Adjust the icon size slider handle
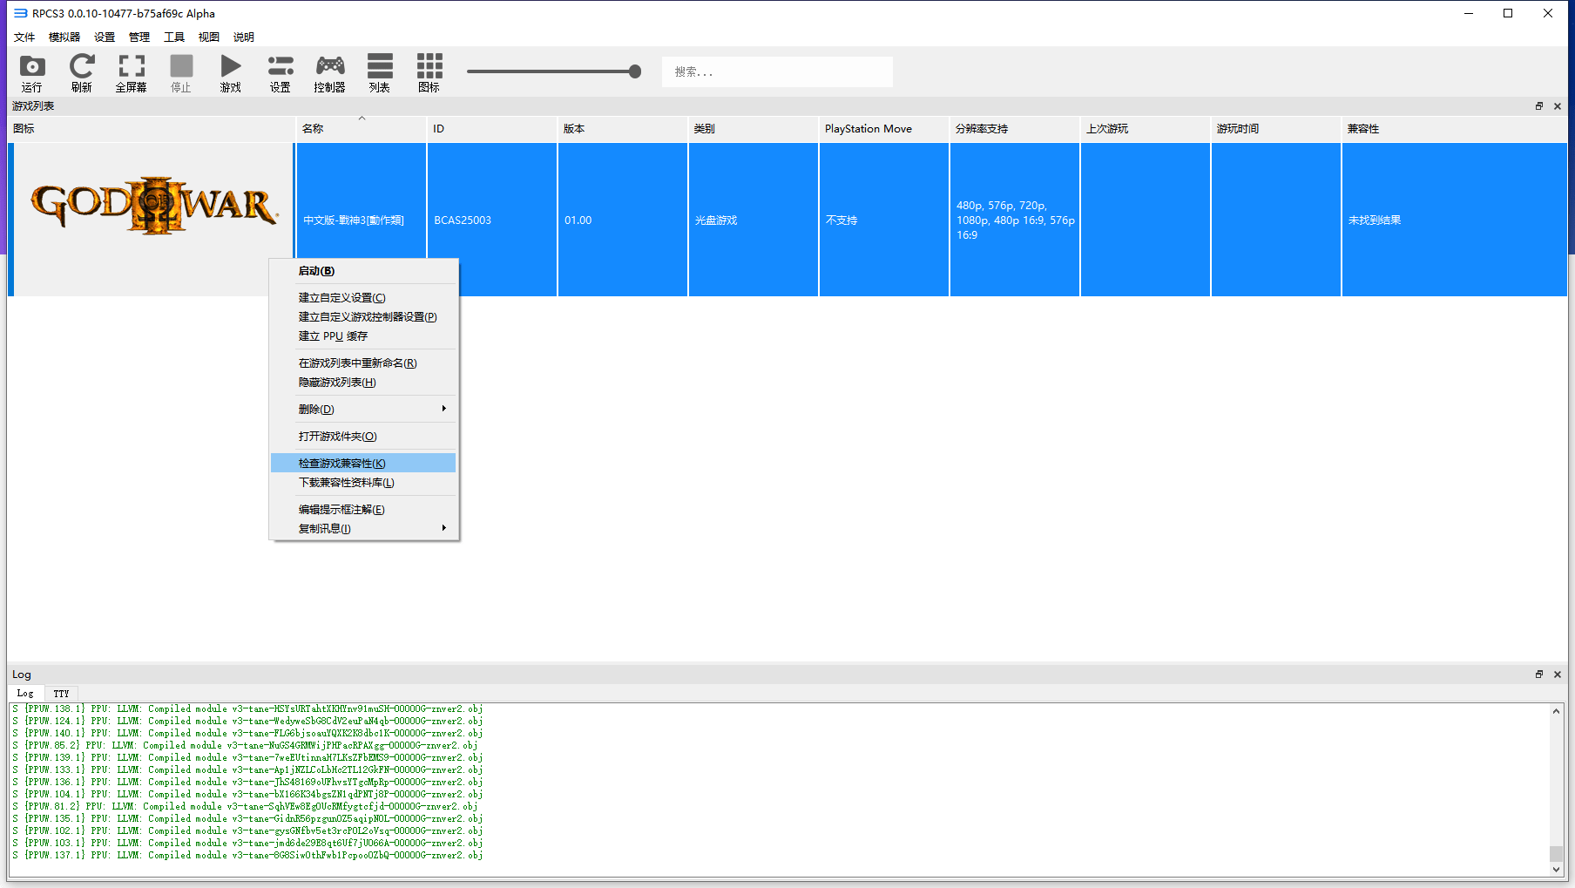 (635, 71)
